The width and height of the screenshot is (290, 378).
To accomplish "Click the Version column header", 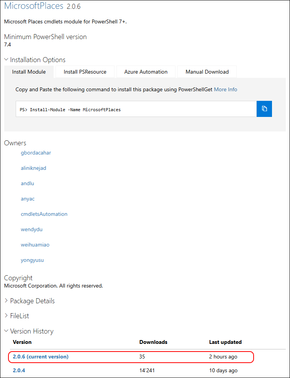I will pyautogui.click(x=22, y=342).
